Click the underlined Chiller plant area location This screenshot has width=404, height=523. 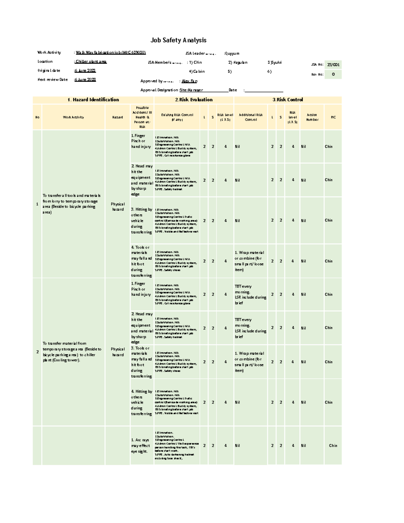coord(91,62)
